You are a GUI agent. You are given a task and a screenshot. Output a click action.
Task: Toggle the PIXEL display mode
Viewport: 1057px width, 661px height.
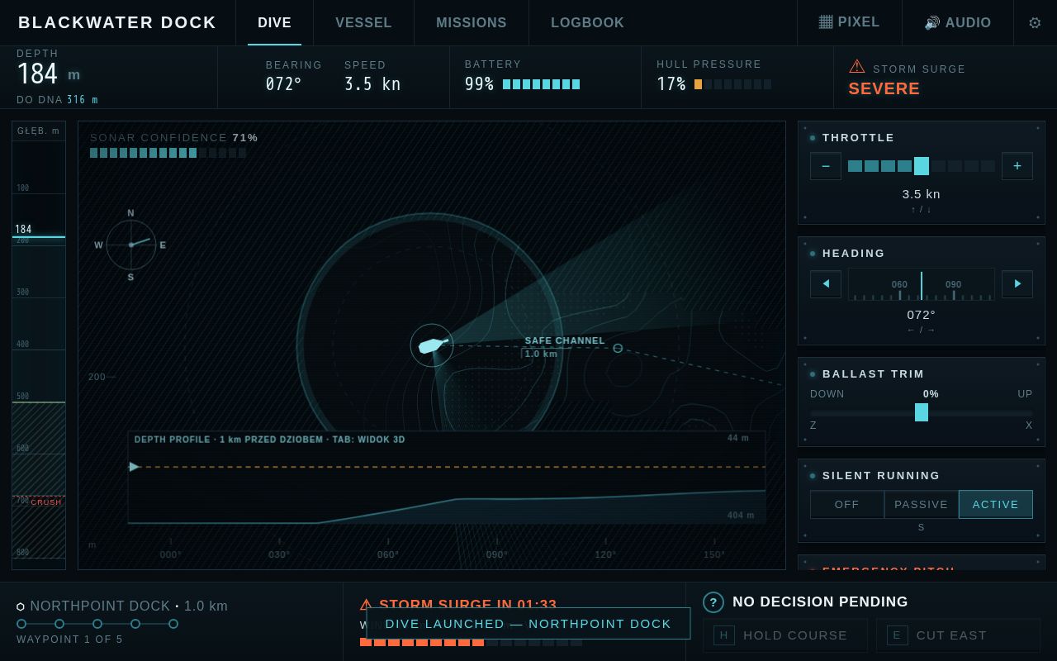pyautogui.click(x=849, y=22)
